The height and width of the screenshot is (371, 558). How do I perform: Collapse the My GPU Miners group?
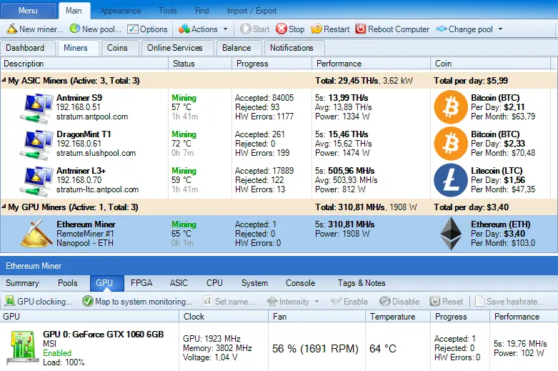pyautogui.click(x=4, y=207)
